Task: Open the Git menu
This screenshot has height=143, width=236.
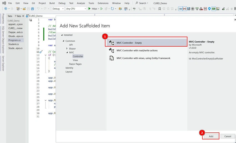Action: click(33, 3)
